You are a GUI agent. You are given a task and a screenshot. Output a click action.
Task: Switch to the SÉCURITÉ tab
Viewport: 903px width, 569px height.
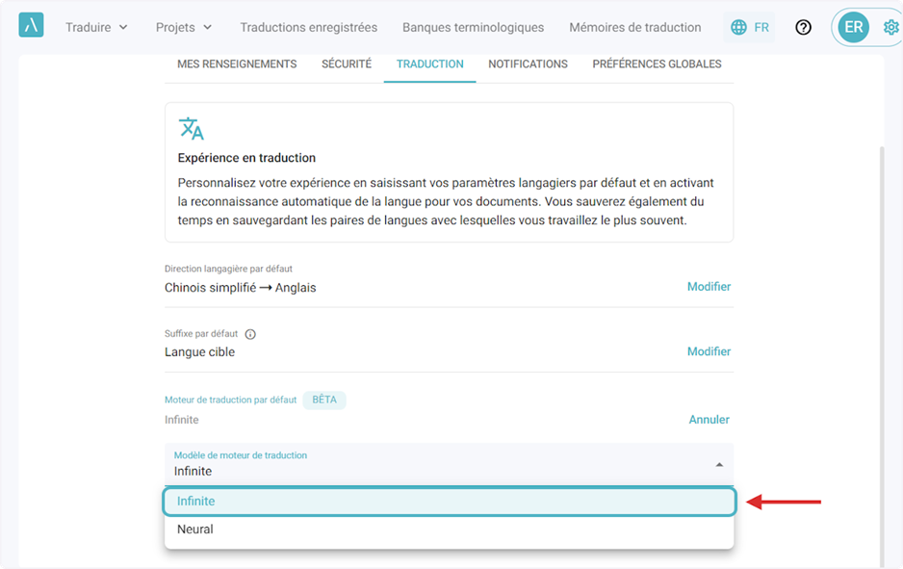(347, 64)
